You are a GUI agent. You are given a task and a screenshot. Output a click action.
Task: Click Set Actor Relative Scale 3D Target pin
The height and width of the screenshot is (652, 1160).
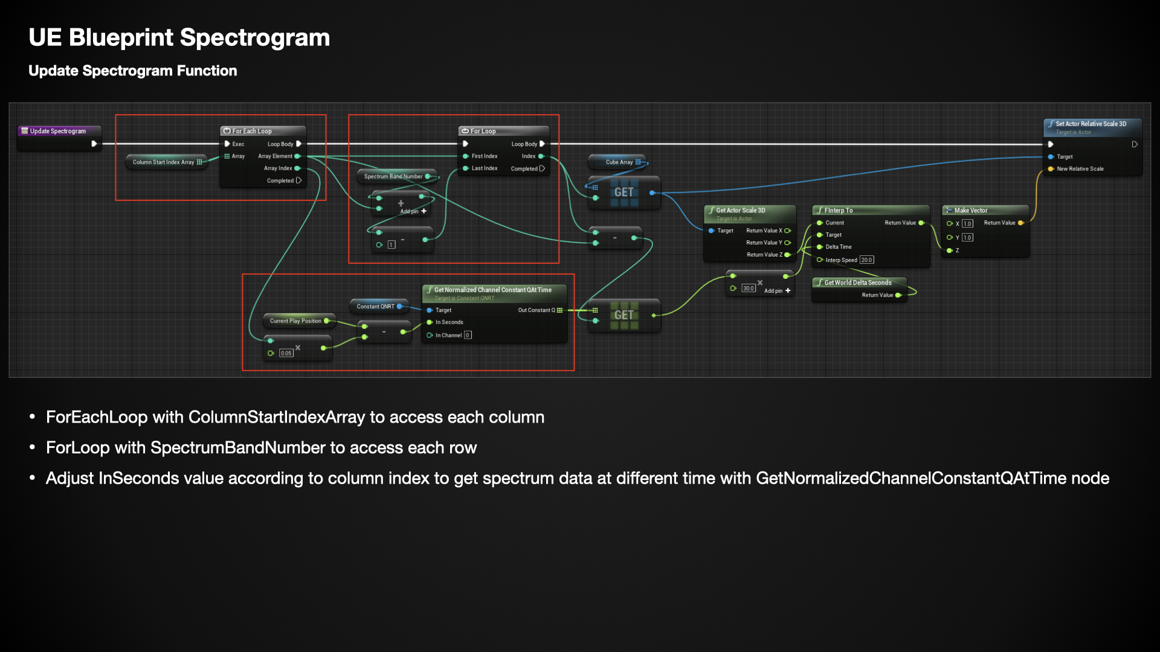click(1051, 156)
